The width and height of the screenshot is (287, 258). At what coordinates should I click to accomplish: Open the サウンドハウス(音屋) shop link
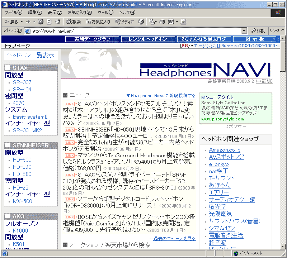coord(235,221)
